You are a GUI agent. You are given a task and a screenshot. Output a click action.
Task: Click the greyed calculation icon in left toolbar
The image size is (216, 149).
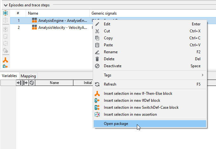pos(5,36)
